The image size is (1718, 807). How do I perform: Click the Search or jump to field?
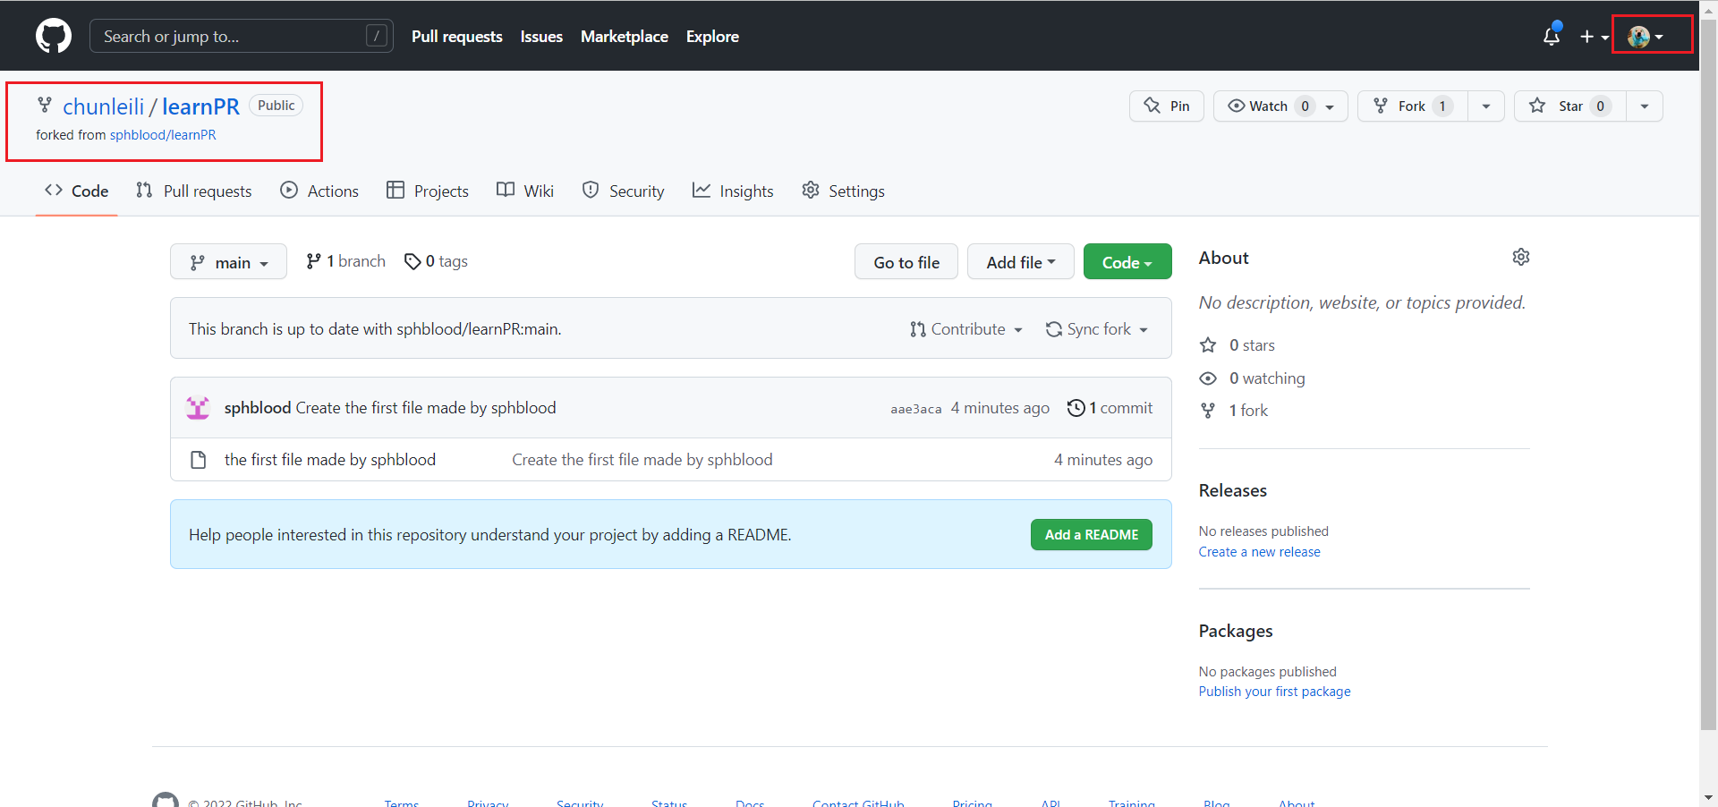(242, 36)
